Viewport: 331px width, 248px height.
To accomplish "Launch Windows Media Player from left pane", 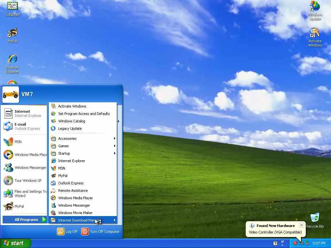I will point(25,155).
